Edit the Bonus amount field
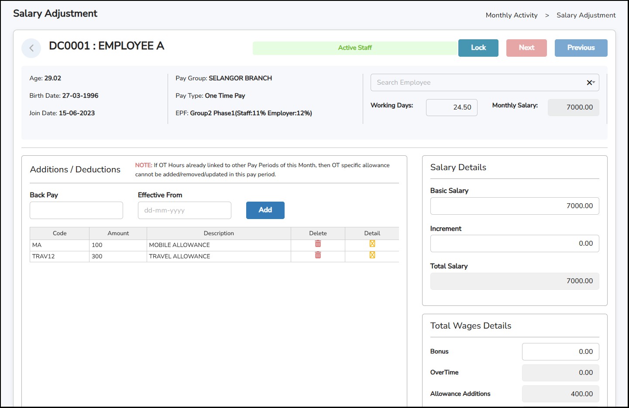 560,352
